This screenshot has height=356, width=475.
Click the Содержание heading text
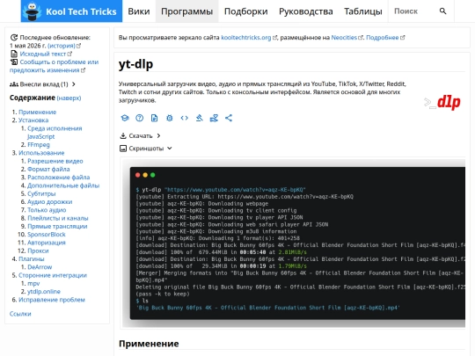[33, 98]
